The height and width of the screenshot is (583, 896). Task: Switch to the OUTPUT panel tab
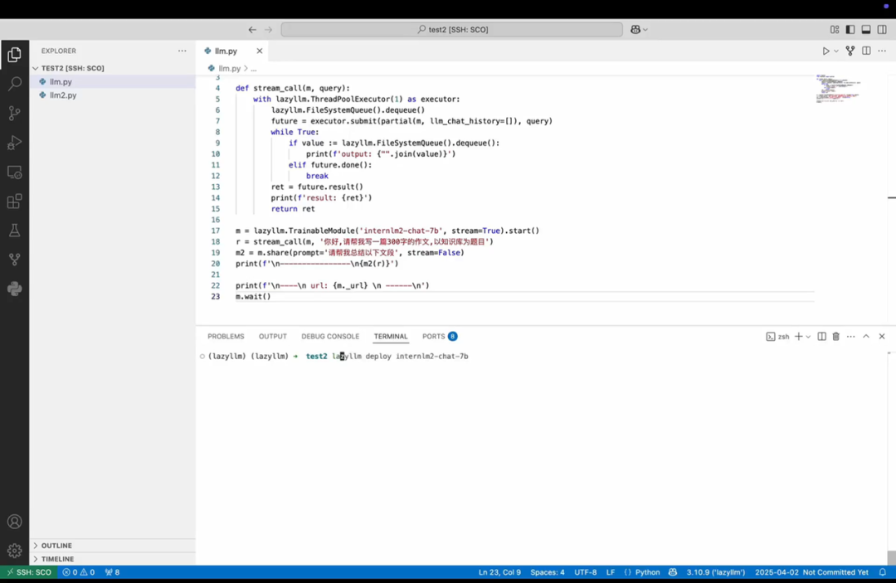point(273,337)
